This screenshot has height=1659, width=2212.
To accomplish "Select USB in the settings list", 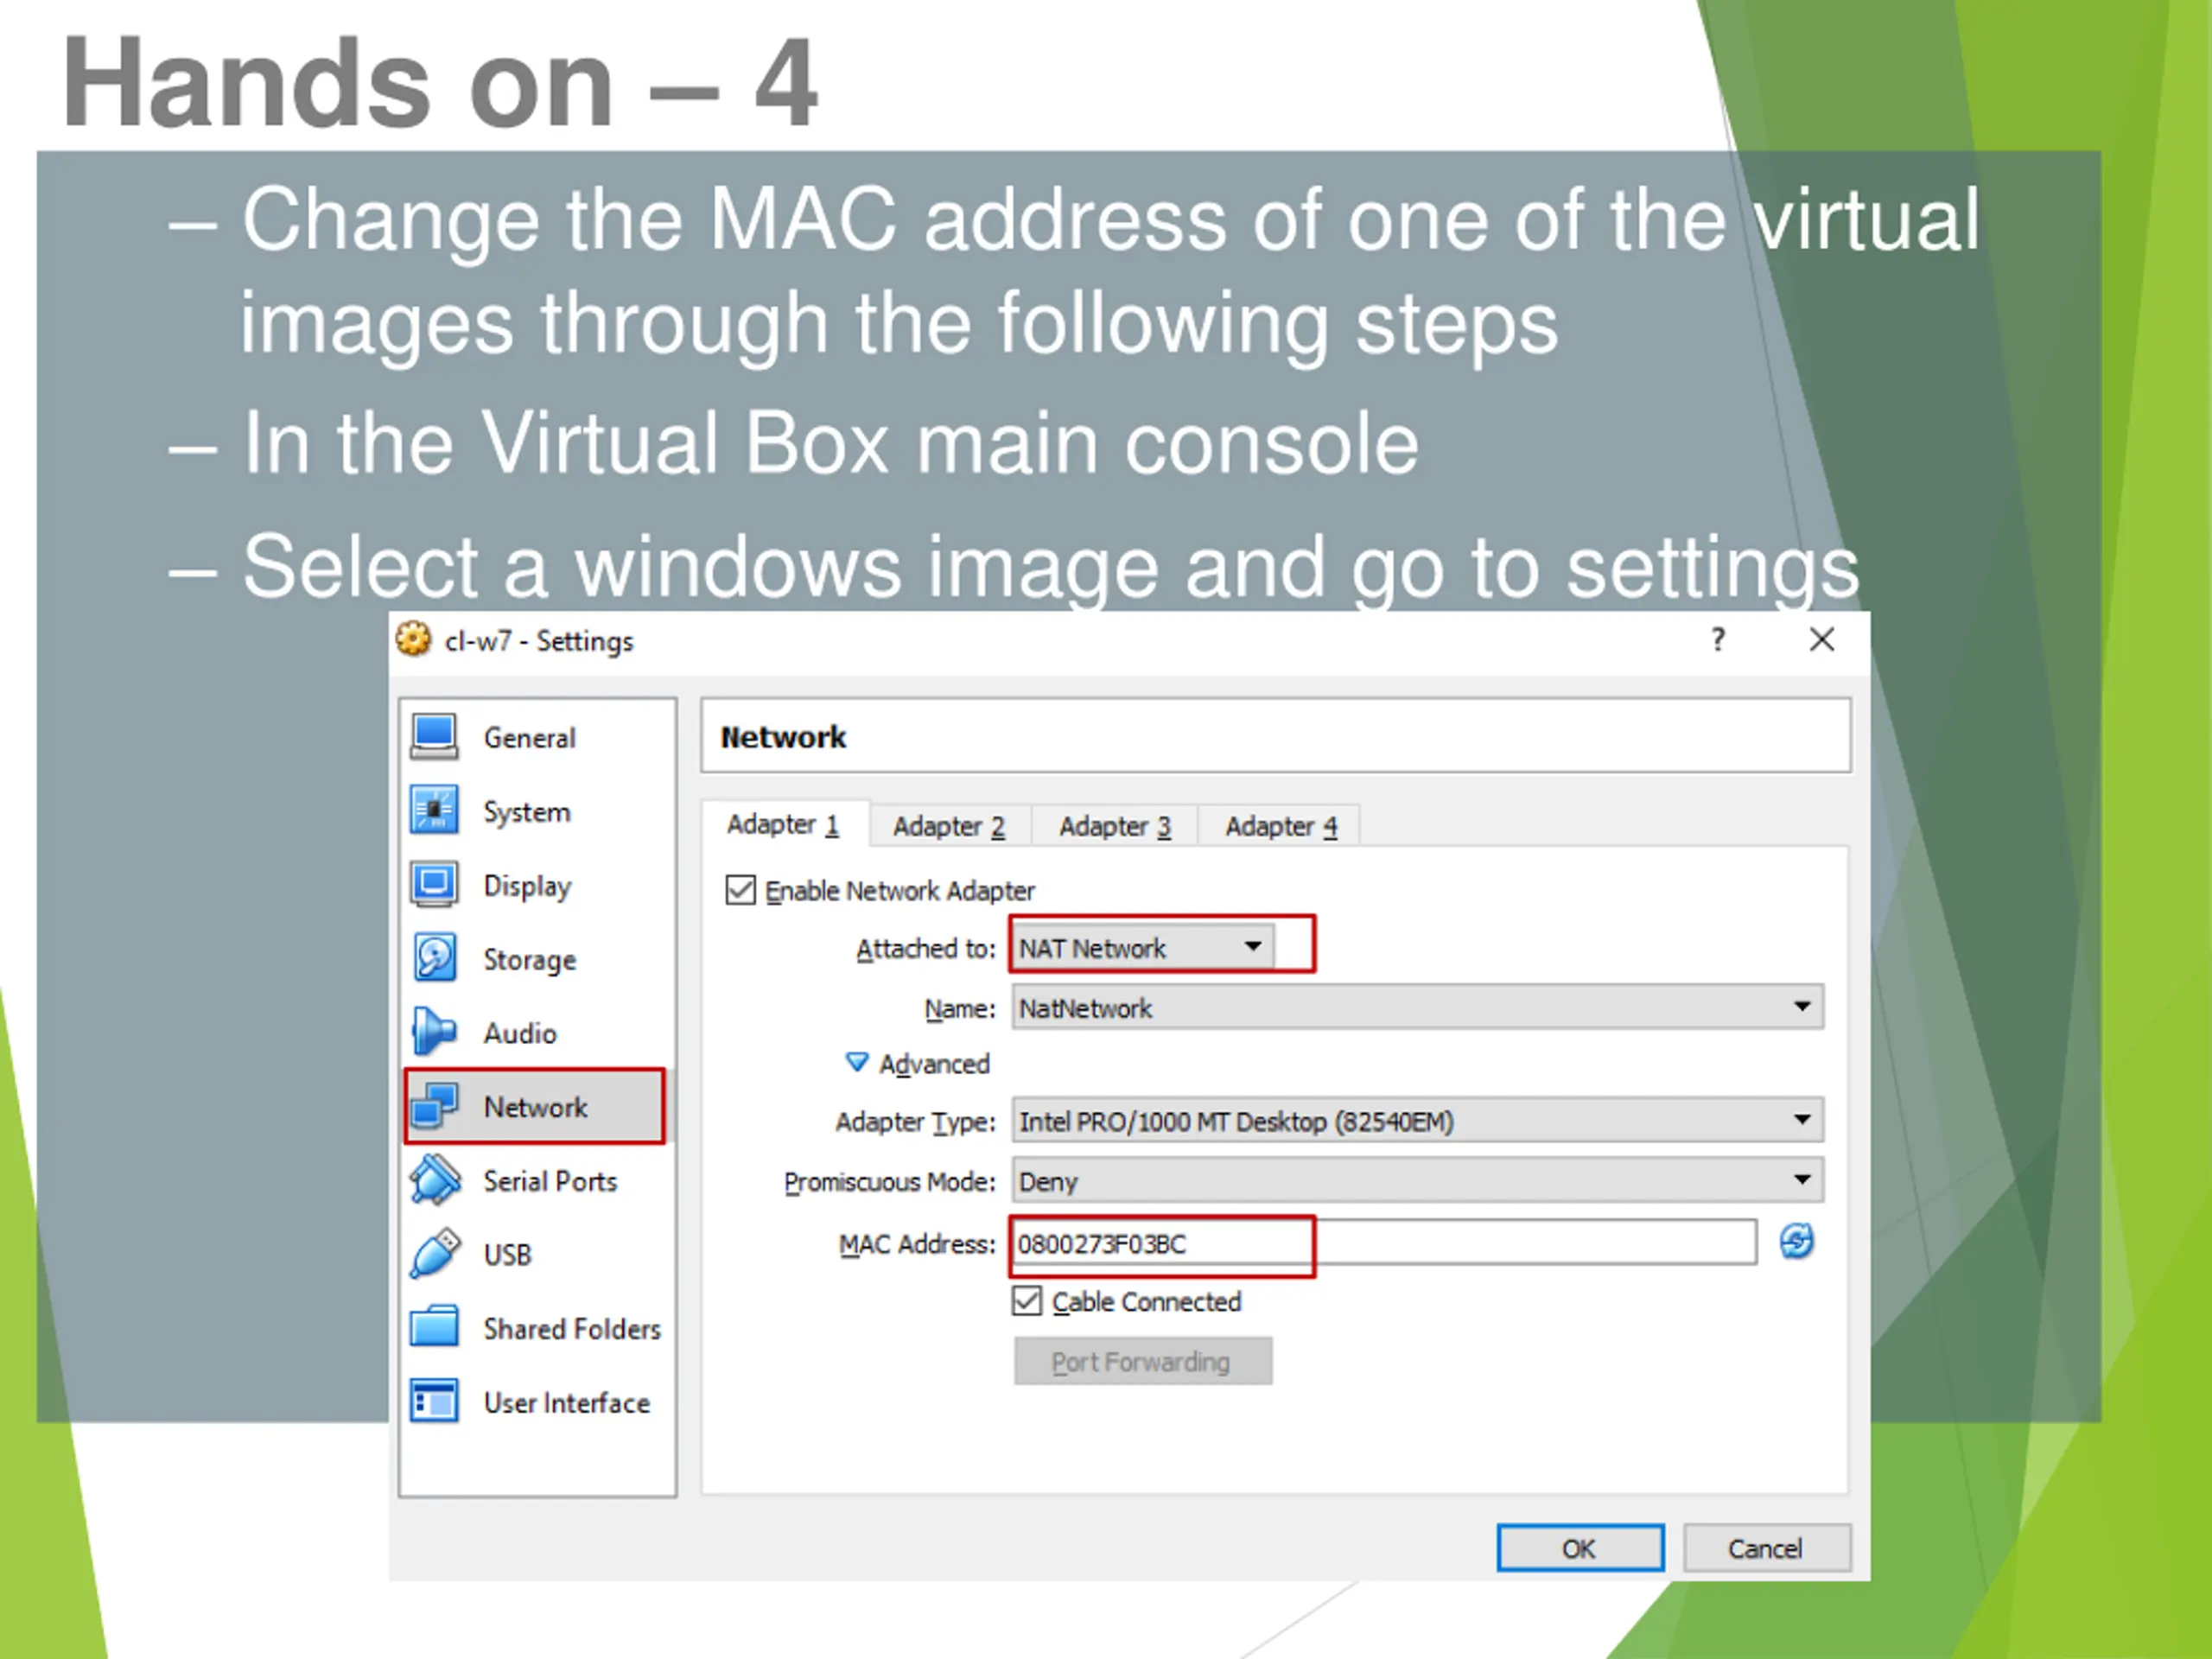I will [x=537, y=1254].
